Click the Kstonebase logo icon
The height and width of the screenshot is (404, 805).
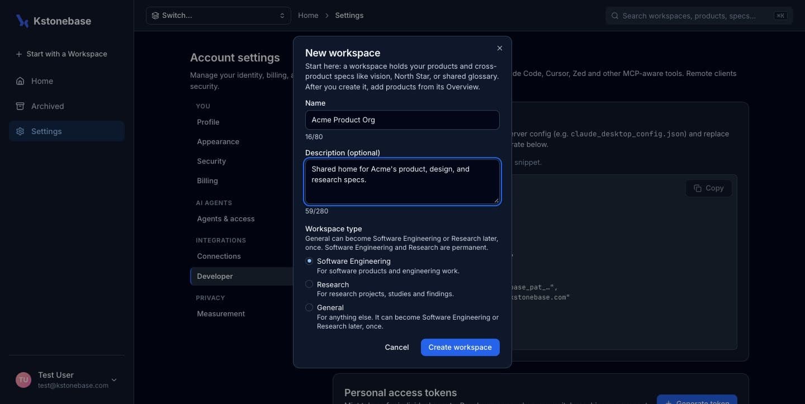[22, 21]
